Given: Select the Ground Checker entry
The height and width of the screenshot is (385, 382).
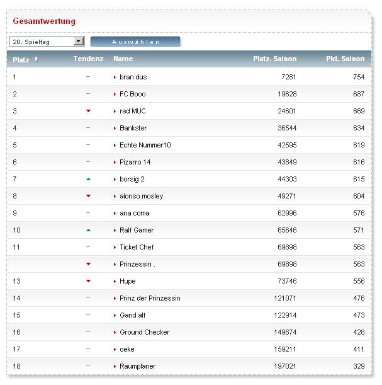Looking at the screenshot, I should point(144,332).
